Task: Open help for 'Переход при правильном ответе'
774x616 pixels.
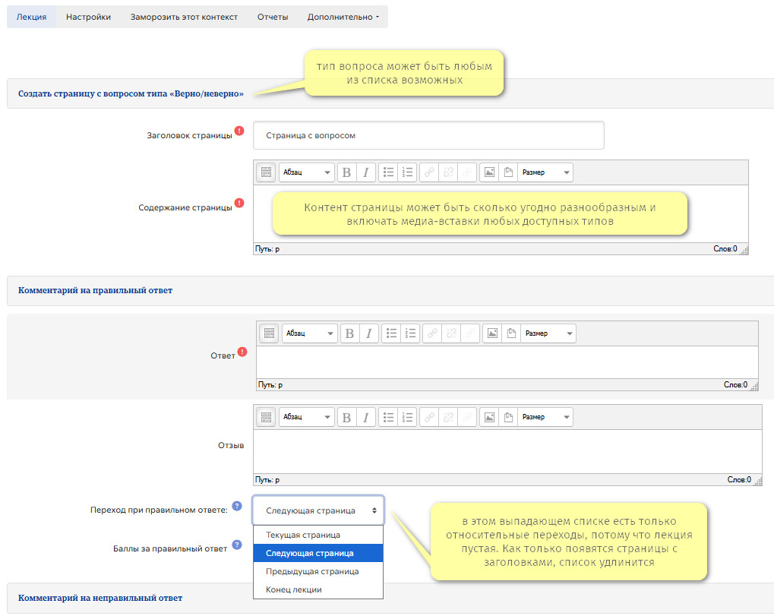Action: 237,505
